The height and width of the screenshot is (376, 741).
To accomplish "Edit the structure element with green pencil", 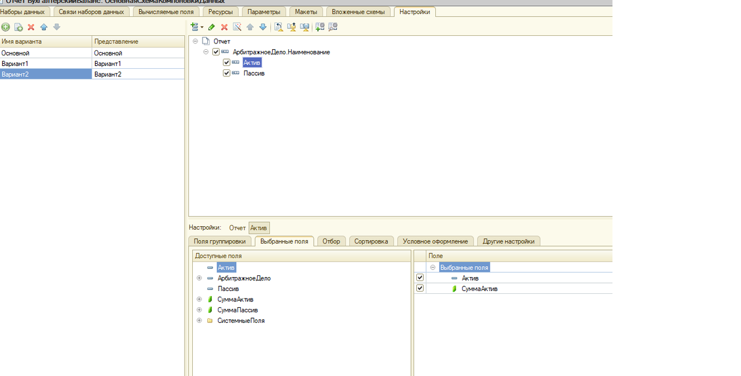I will click(211, 27).
